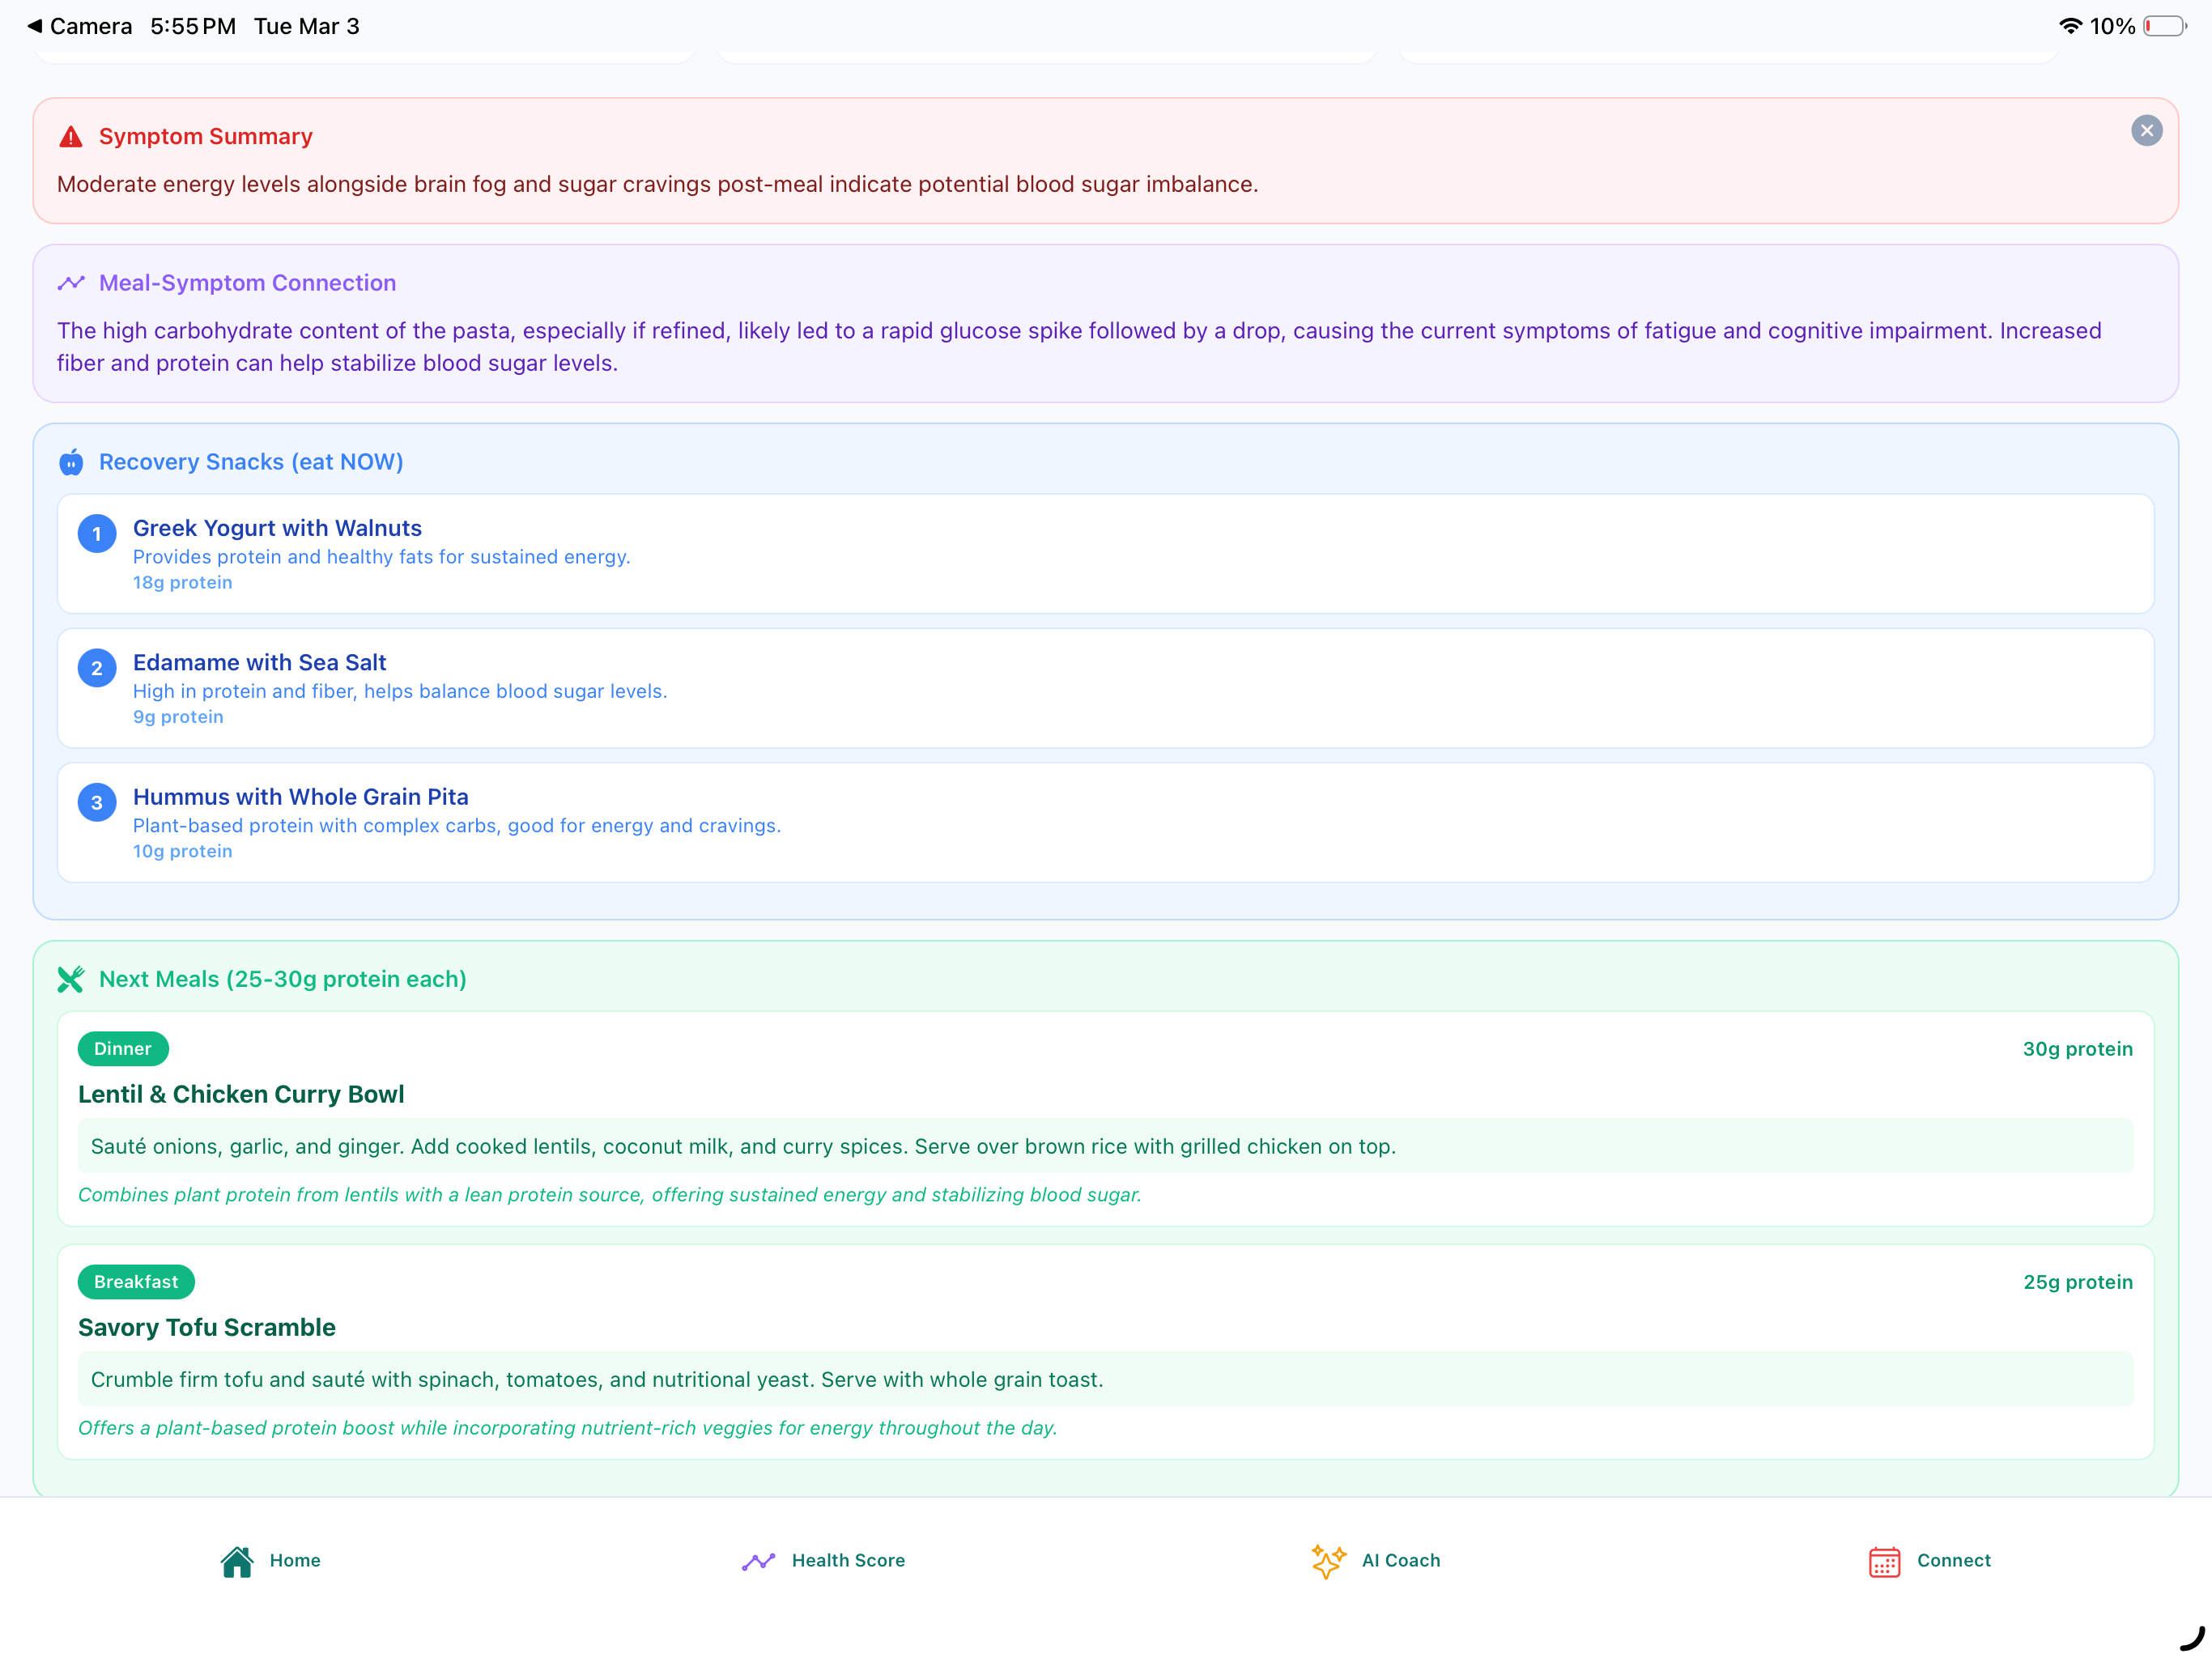2212x1658 pixels.
Task: Click 'Offers a plant-based protein boost' note
Action: tap(567, 1428)
